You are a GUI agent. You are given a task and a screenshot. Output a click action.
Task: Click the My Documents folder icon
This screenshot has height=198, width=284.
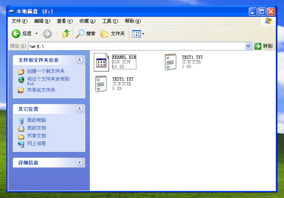pos(21,128)
